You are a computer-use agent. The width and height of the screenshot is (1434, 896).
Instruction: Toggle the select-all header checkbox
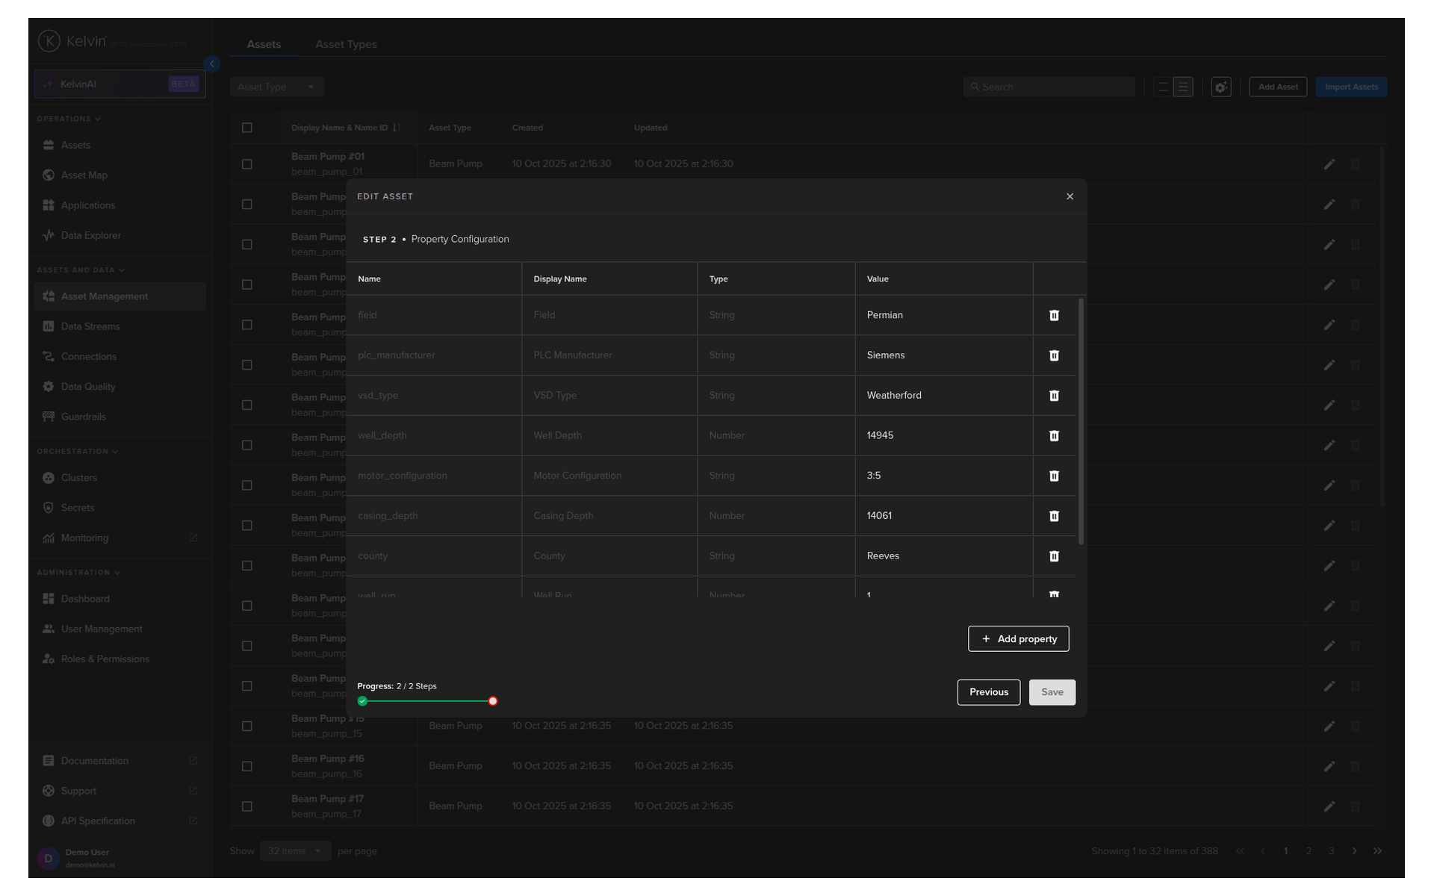point(247,128)
